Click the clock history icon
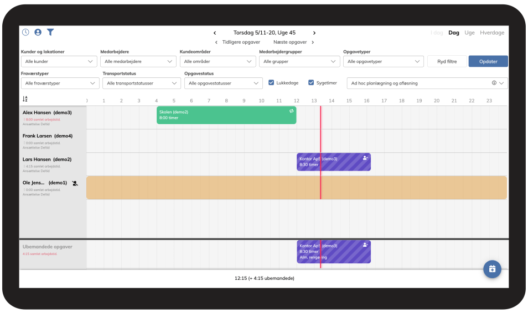Image resolution: width=528 pixels, height=313 pixels. 25,32
